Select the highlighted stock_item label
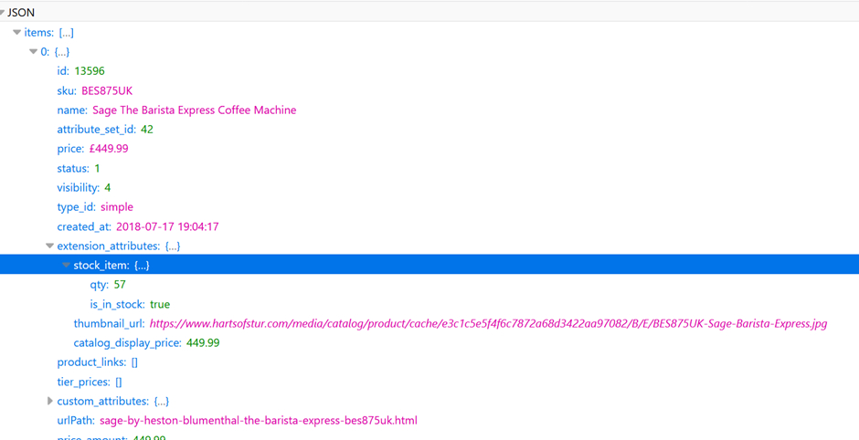 tap(101, 266)
